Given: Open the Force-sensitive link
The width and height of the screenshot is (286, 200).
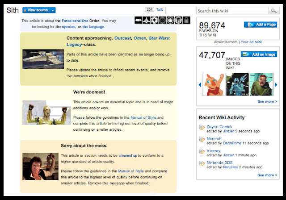Looking at the screenshot, I should 75,21.
